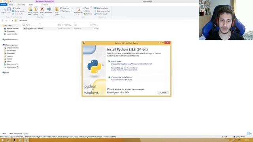
Task: Sort by Nome column header
Action: point(28,25)
